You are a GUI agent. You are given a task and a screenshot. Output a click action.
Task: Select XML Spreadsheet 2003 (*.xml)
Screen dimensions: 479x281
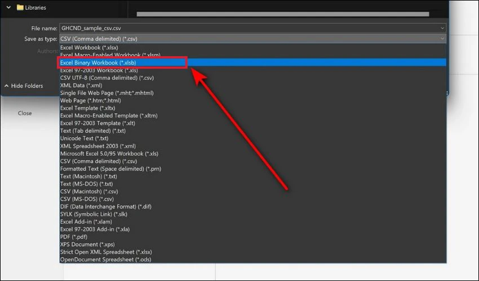[x=253, y=146]
